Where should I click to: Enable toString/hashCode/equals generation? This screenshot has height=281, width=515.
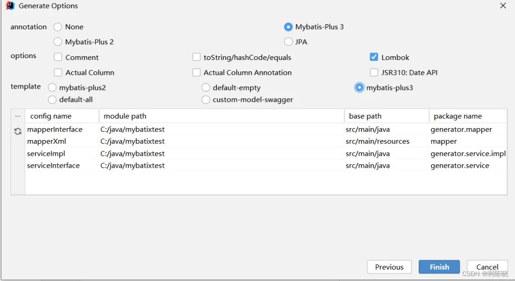[x=196, y=57]
